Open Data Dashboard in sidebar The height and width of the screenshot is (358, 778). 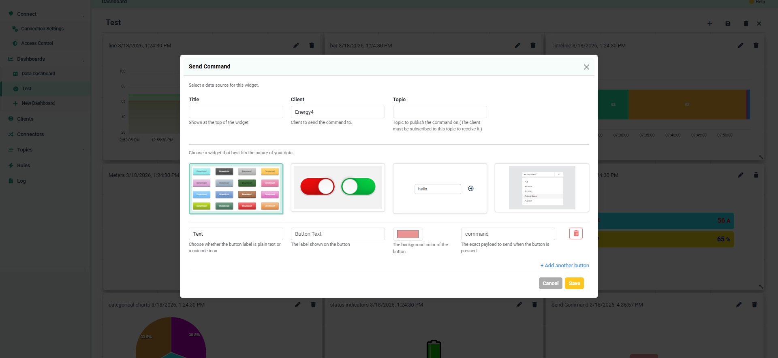[38, 74]
